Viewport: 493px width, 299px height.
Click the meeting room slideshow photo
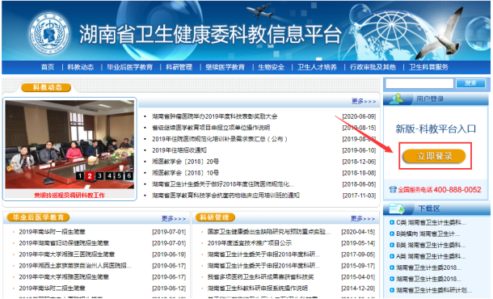click(x=70, y=145)
